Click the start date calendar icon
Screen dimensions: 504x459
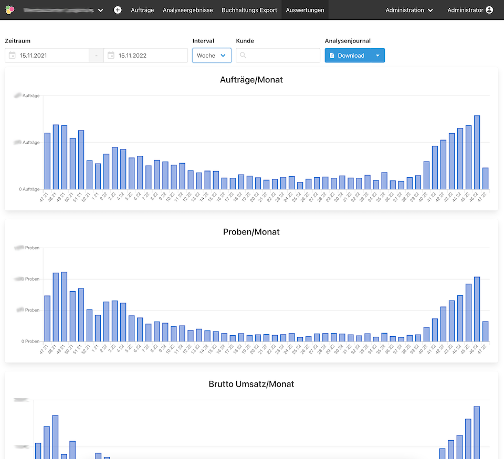(x=12, y=55)
